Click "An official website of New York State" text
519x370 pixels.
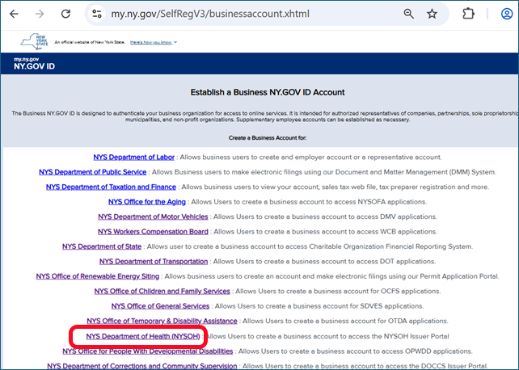click(x=90, y=42)
